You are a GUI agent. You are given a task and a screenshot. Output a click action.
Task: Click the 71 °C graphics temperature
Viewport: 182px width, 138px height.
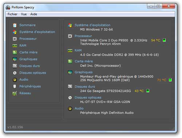[162, 80]
